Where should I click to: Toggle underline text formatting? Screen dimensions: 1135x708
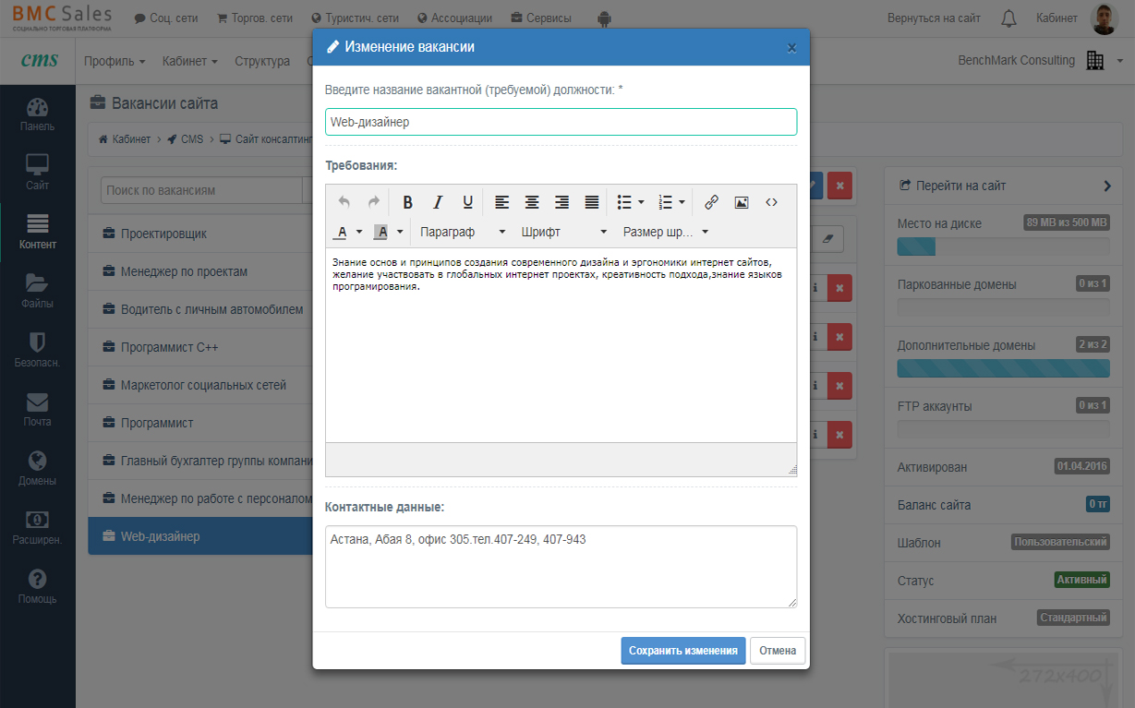pos(467,202)
